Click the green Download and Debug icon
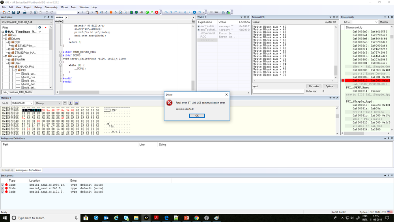Viewport: 394px width, 222px height. [x=147, y=12]
